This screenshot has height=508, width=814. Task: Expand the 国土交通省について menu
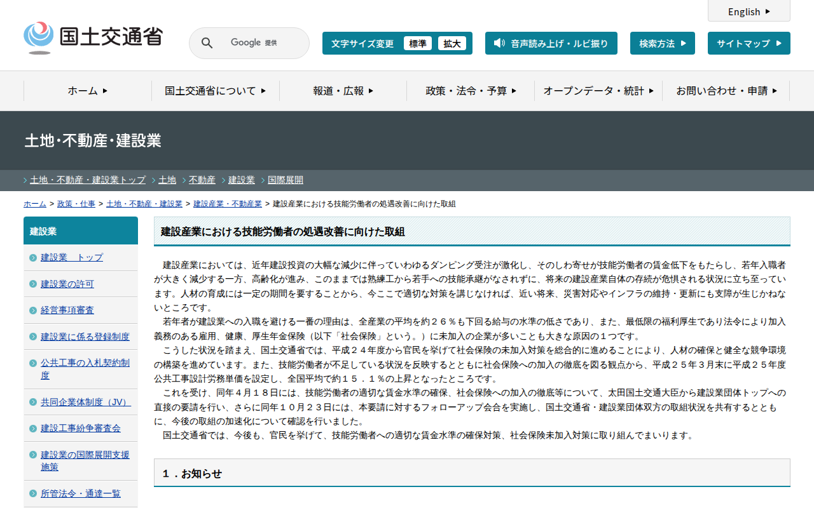tap(215, 91)
